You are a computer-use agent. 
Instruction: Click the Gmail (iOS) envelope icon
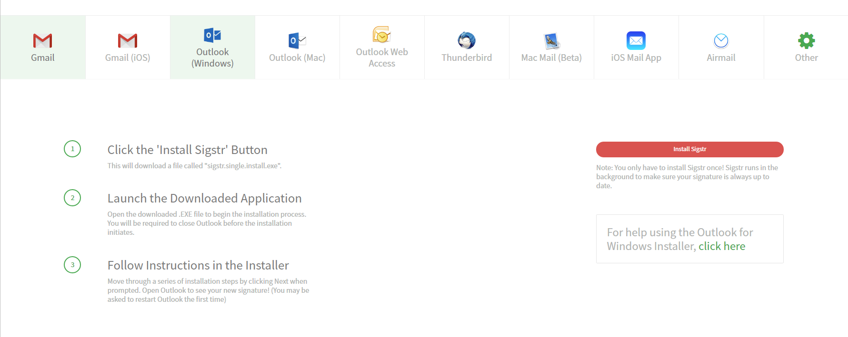point(127,41)
